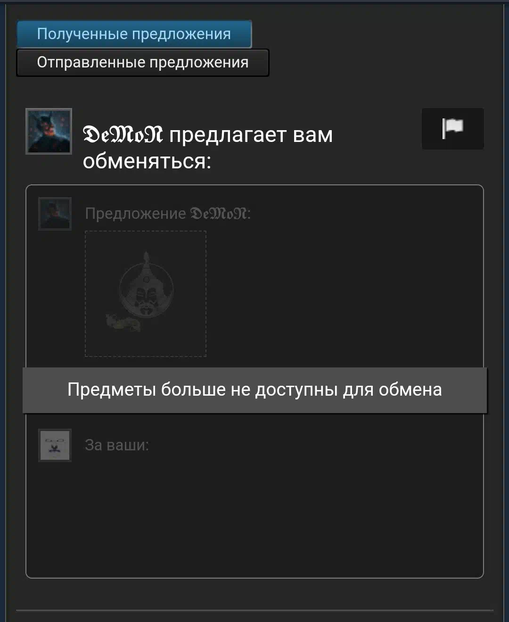Click "предлагает вам" header text
This screenshot has height=622, width=509.
click(x=251, y=135)
